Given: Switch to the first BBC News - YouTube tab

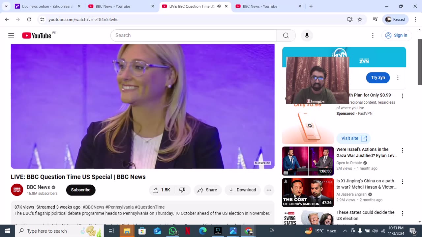Looking at the screenshot, I should pyautogui.click(x=121, y=6).
